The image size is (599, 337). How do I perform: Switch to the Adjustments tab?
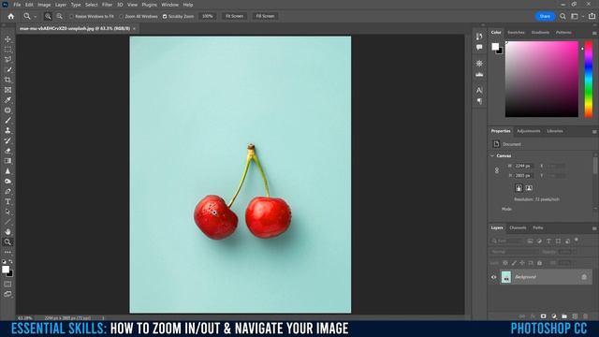[x=528, y=131]
